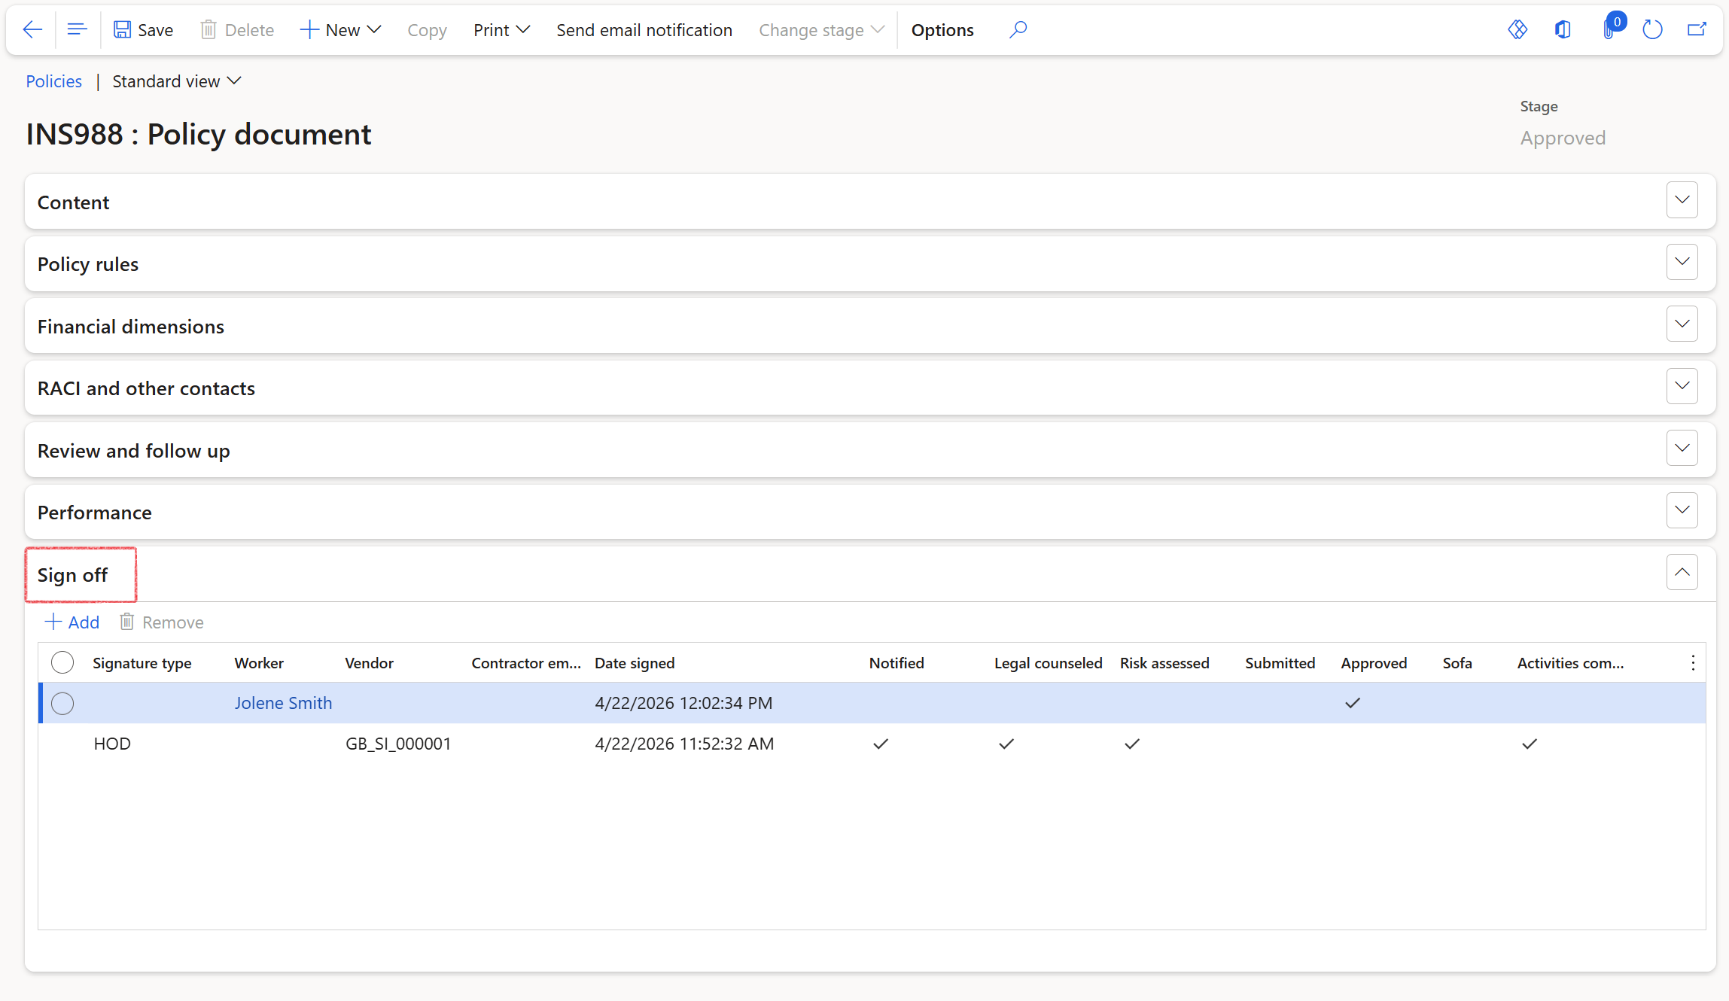This screenshot has width=1729, height=1001.
Task: Refresh the page with circular arrow icon
Action: (1652, 30)
